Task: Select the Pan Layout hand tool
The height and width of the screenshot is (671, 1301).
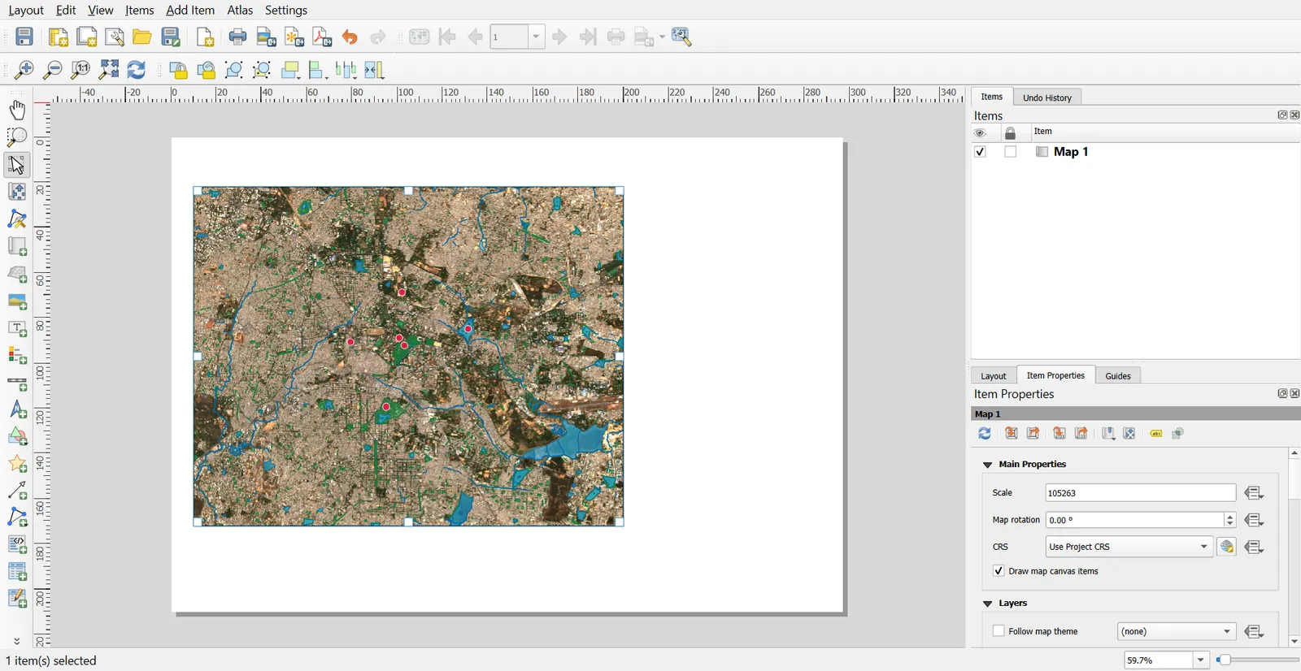Action: click(17, 110)
